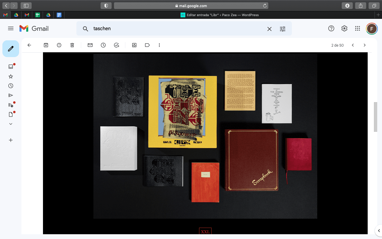Click the search magnifier icon
The width and height of the screenshot is (382, 239).
coord(85,29)
